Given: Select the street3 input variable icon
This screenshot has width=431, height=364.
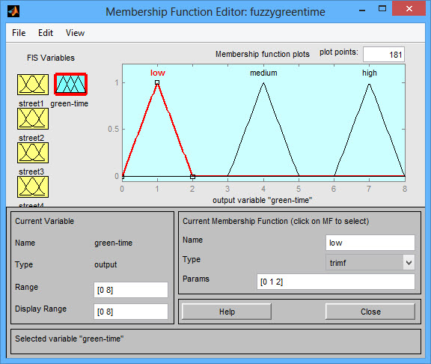Looking at the screenshot, I should click(33, 153).
